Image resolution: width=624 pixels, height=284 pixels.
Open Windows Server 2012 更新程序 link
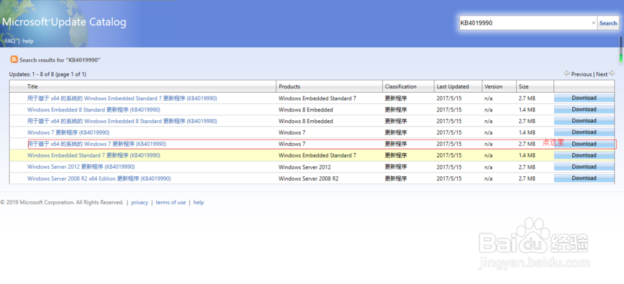(x=80, y=167)
